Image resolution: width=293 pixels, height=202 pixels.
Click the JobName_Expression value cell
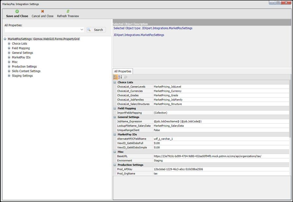click(x=221, y=121)
